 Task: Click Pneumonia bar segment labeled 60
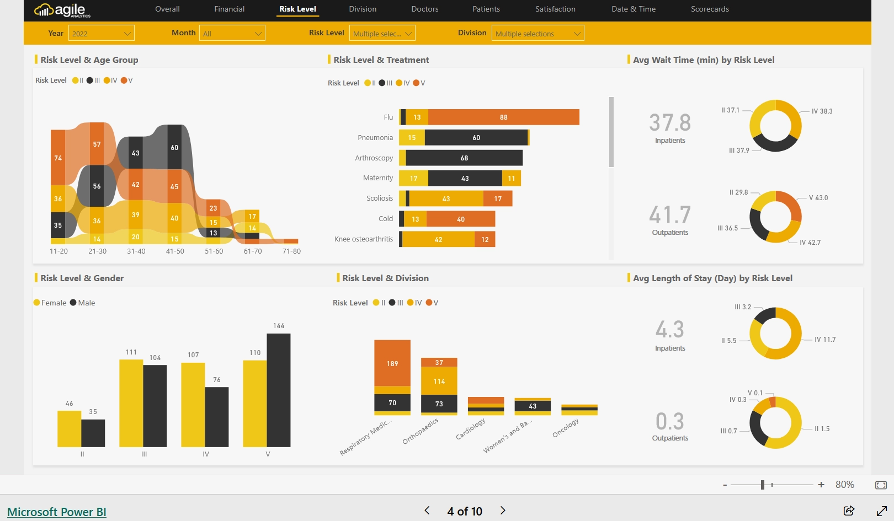pyautogui.click(x=476, y=137)
